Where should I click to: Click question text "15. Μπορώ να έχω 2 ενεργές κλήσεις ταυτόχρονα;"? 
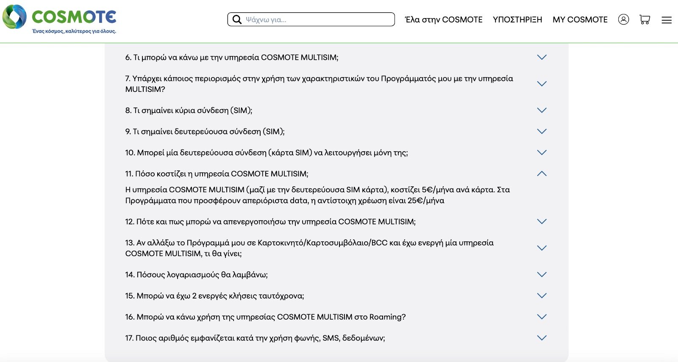click(x=214, y=296)
